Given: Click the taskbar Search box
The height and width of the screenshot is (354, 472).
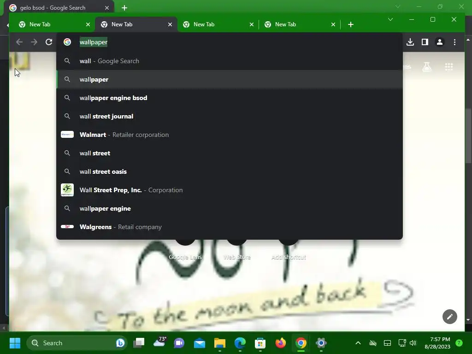Looking at the screenshot, I should pos(77,343).
